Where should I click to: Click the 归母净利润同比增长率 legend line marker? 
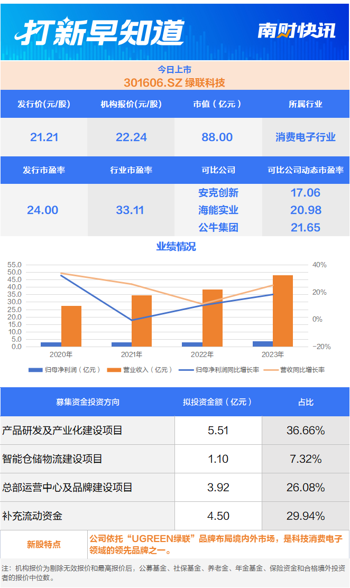[186, 370]
